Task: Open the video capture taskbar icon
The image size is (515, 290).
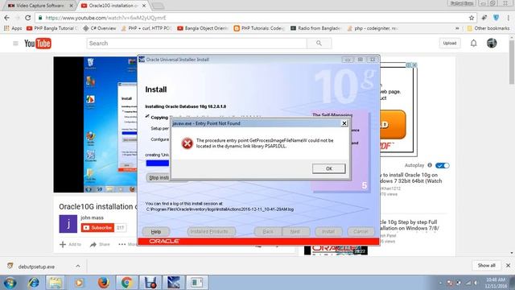Action: tap(150, 283)
